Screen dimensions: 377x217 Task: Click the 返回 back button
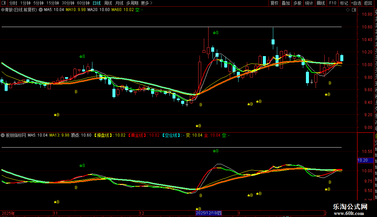(368, 3)
